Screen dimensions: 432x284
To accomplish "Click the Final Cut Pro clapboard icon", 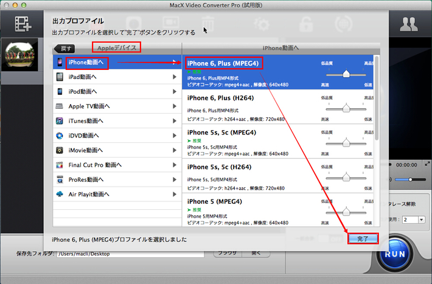I will (60, 165).
